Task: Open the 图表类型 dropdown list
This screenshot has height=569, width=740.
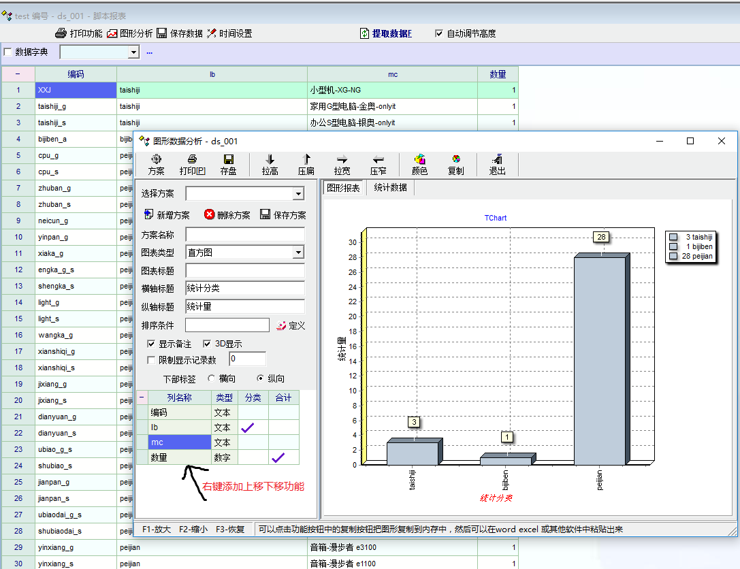Action: [297, 253]
